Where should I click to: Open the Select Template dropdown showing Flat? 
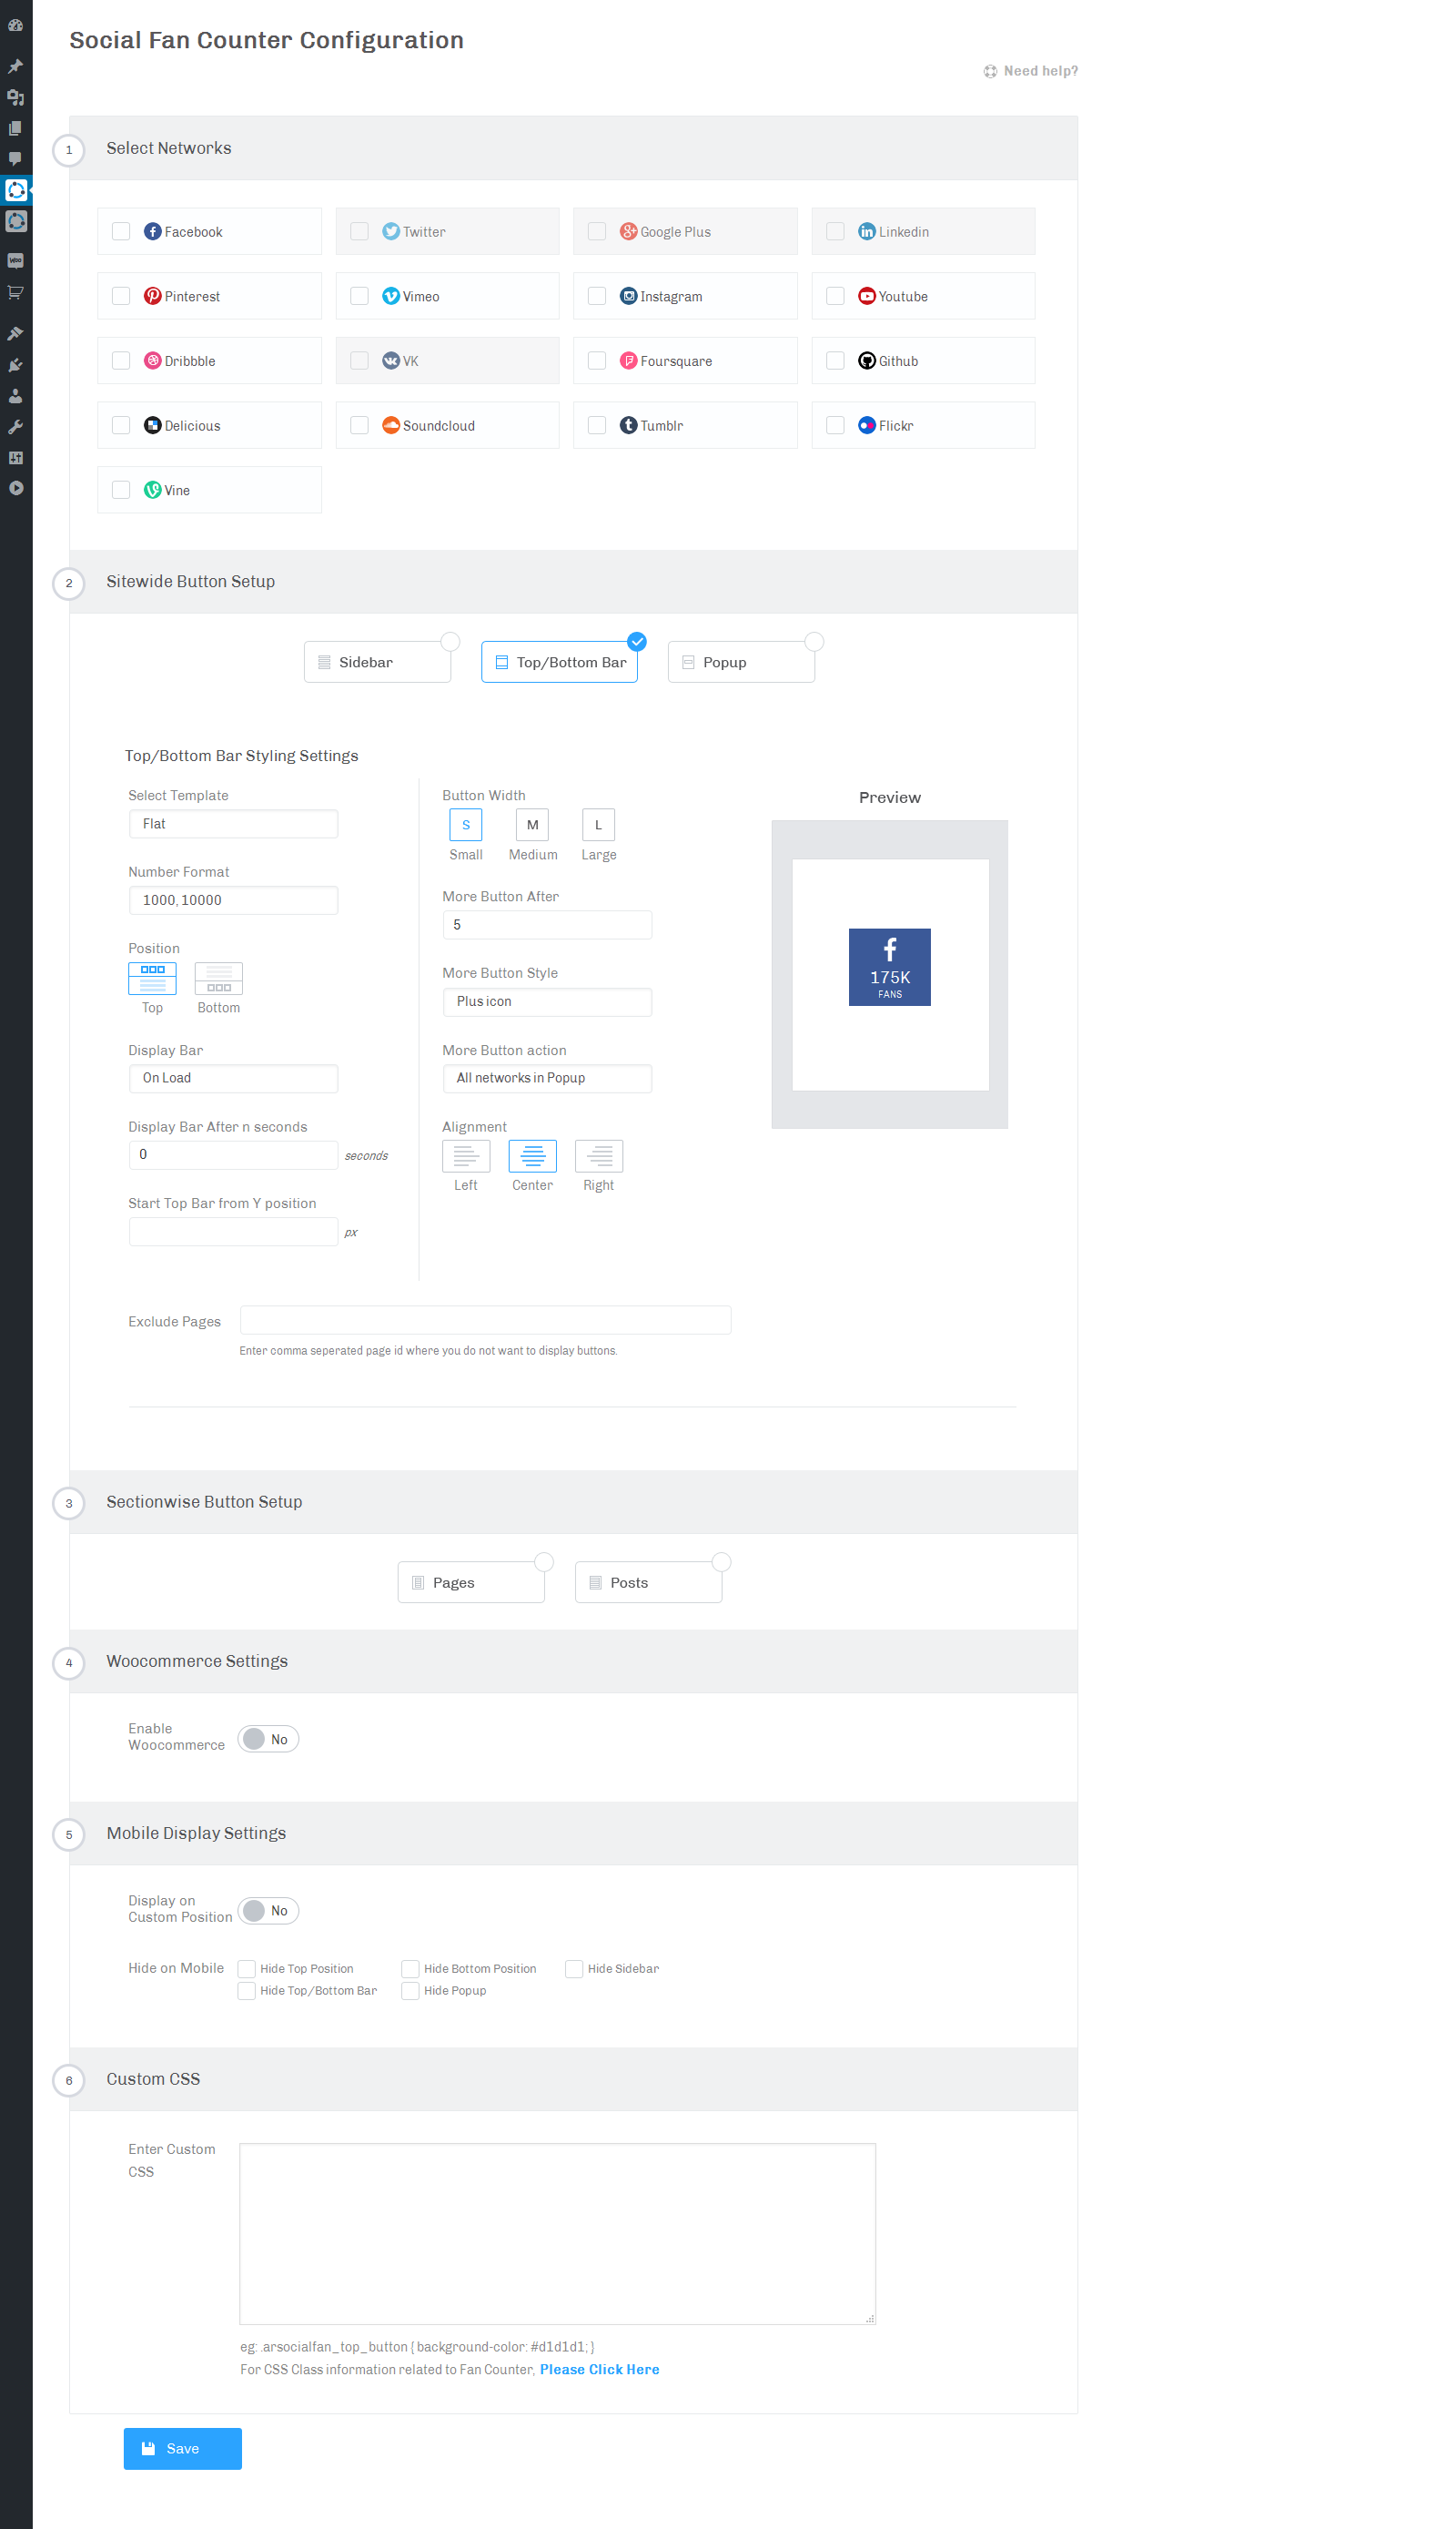coord(233,824)
